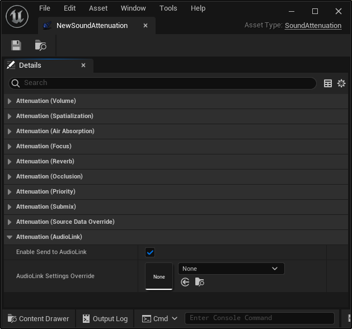Viewport: 352px width, 329px height.
Task: Close the Details panel tab
Action: pyautogui.click(x=83, y=65)
